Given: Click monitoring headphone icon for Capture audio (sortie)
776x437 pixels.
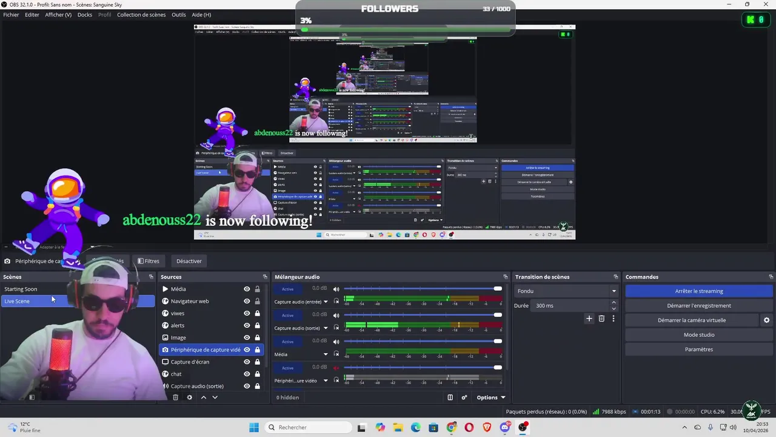Looking at the screenshot, I should pos(336,328).
